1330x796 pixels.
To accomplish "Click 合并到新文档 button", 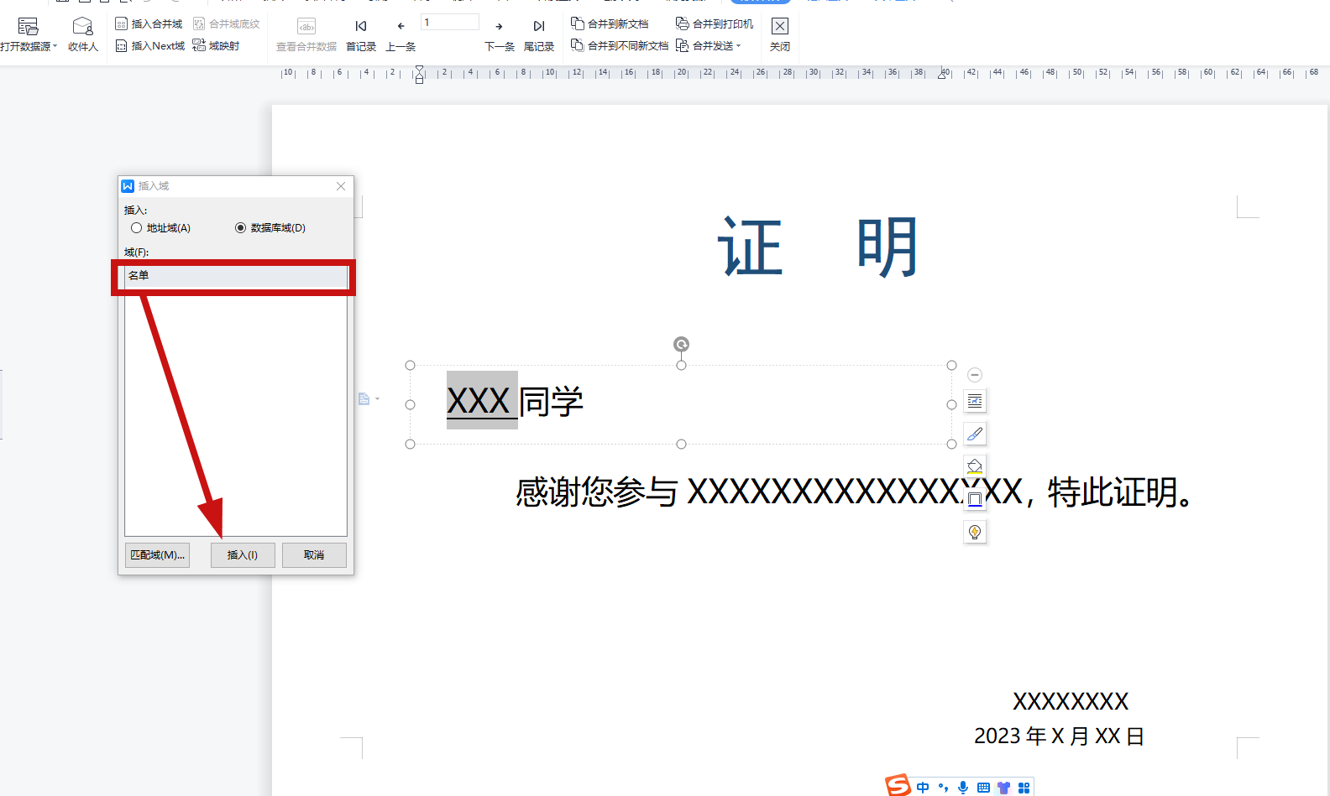I will coord(610,23).
